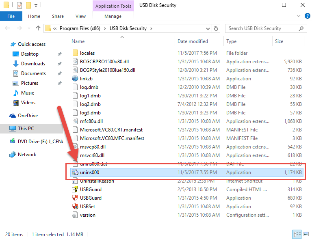
Task: Switch to Details view layout
Action: point(297,234)
